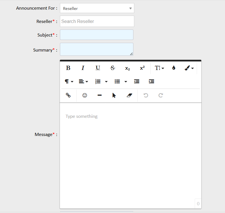Open the Announcement For dropdown

[x=97, y=8]
